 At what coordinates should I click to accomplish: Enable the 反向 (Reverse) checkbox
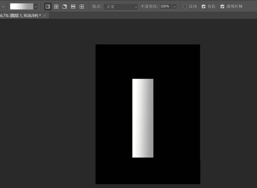click(185, 7)
